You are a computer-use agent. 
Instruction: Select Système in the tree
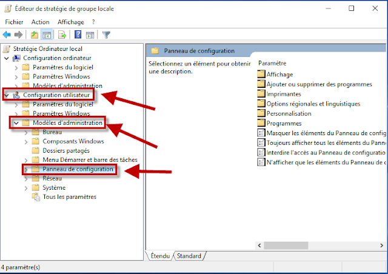click(54, 187)
